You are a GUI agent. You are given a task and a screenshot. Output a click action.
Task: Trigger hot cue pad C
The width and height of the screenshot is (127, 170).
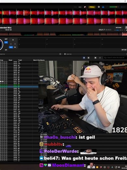(87, 40)
